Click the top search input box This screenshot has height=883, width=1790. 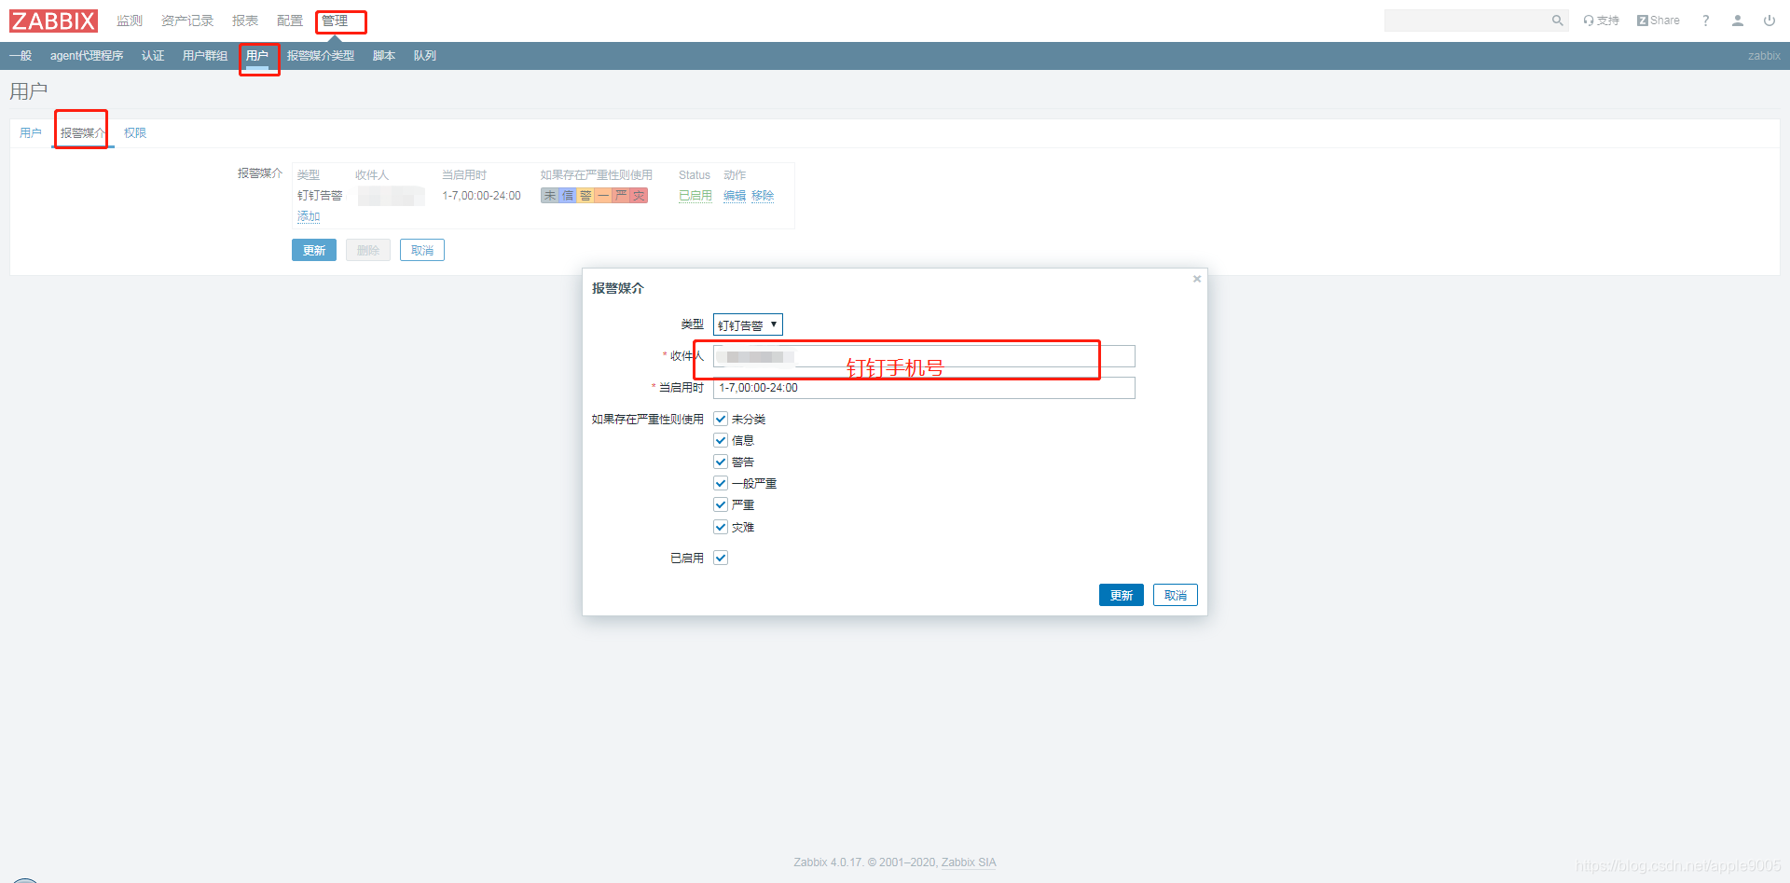coord(1467,21)
